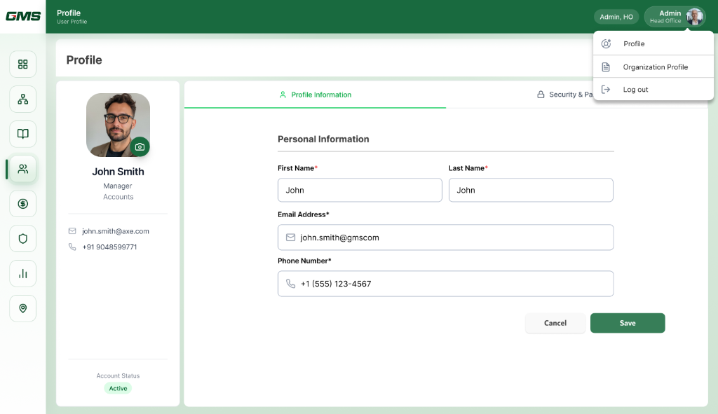718x414 pixels.
Task: Click the Organization Profile document icon
Action: point(606,67)
